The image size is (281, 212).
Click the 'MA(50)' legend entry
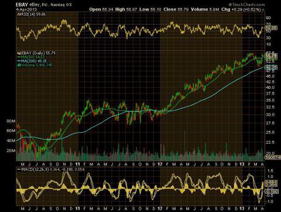[x=31, y=57]
